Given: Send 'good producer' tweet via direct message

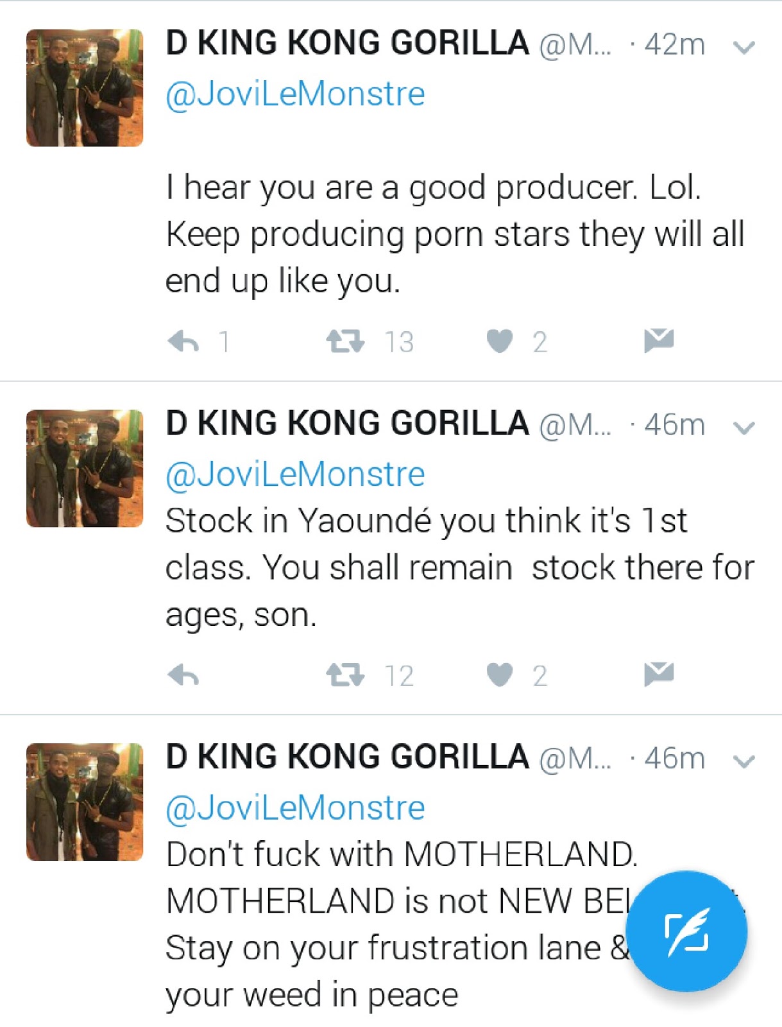Looking at the screenshot, I should (x=659, y=340).
